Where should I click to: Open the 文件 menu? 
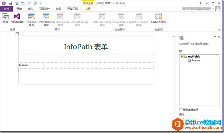point(6,9)
